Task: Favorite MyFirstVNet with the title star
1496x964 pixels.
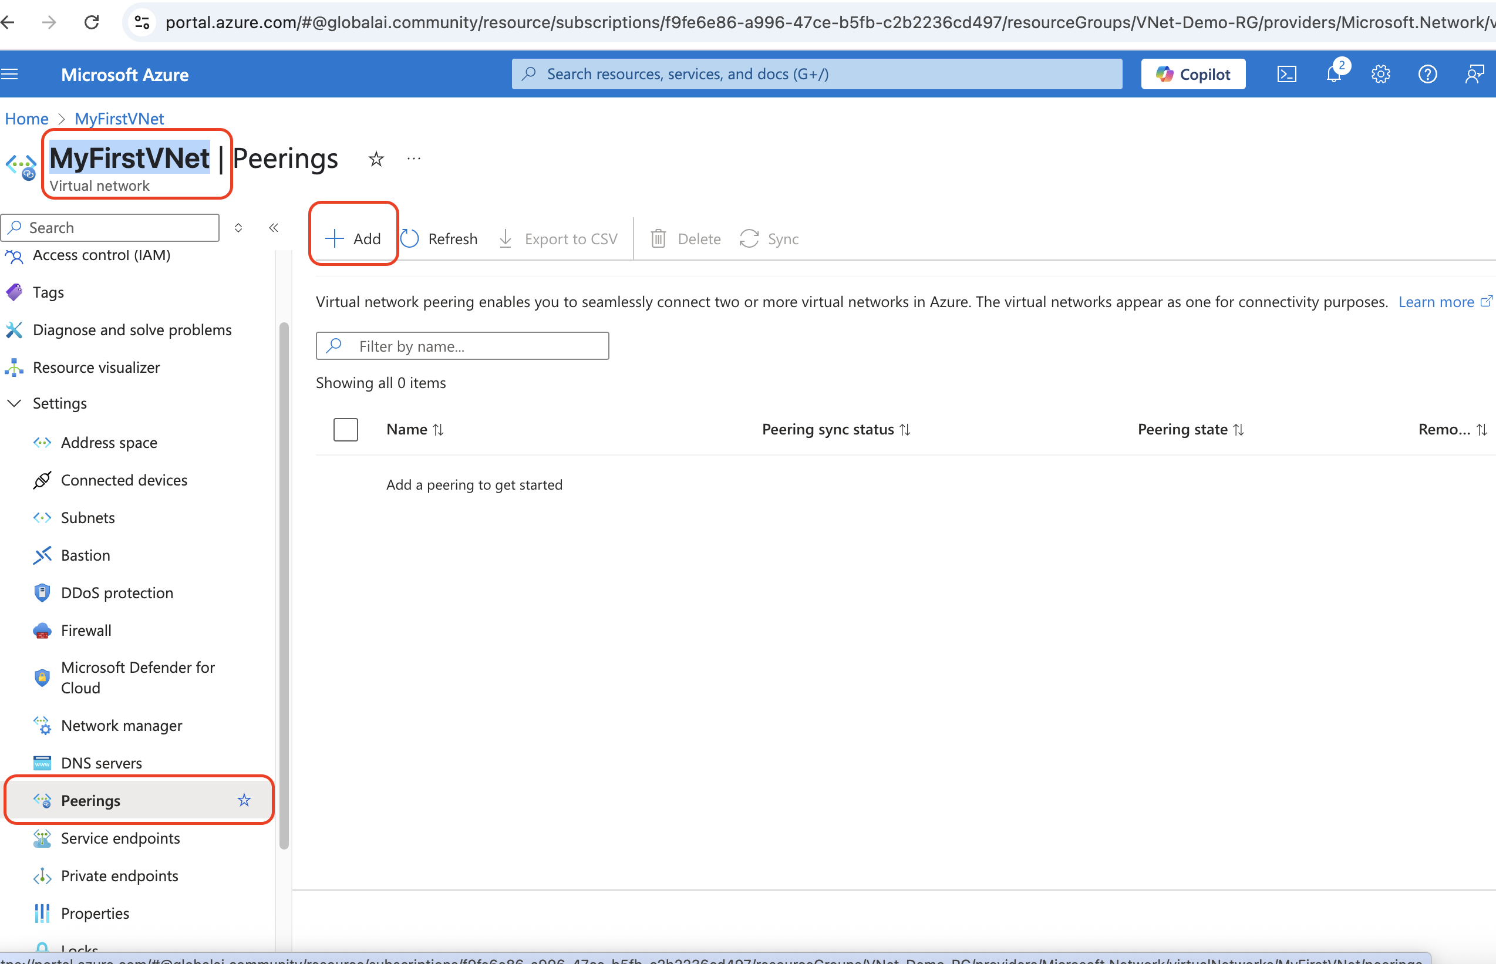Action: tap(376, 159)
